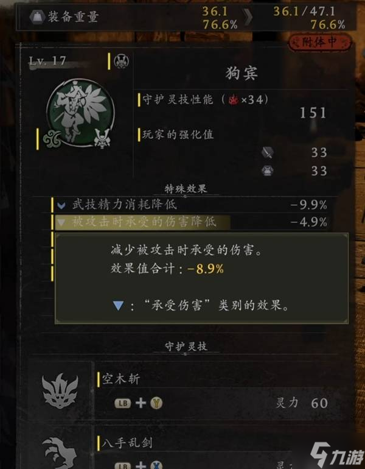
Task: Click the equipment weight icon
Action: click(36, 16)
